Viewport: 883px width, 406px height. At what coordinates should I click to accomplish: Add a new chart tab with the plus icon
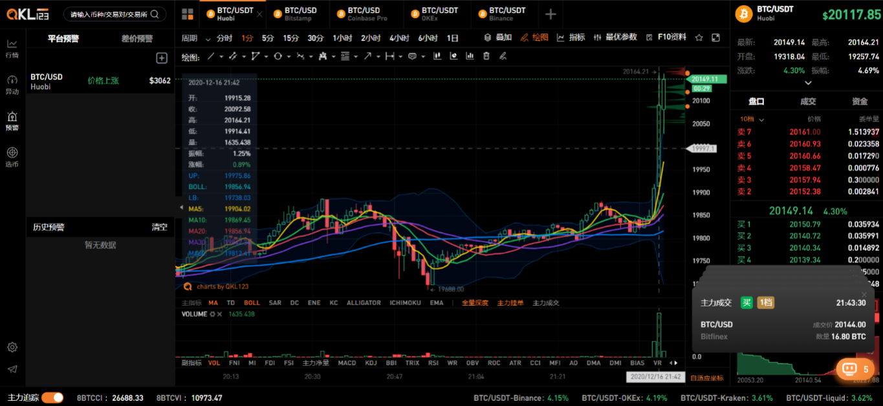click(x=551, y=14)
